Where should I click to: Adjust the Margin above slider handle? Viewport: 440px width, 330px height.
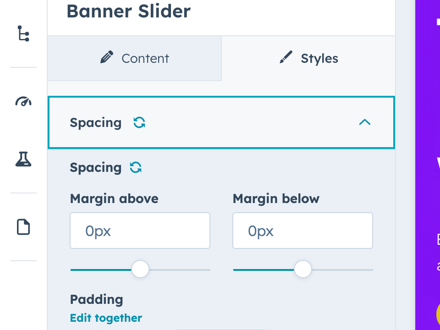pyautogui.click(x=140, y=269)
